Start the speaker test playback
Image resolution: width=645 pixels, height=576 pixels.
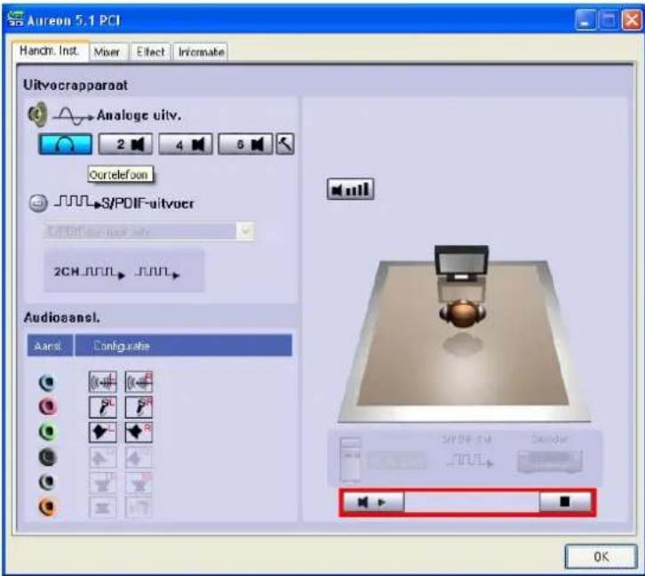tap(373, 502)
